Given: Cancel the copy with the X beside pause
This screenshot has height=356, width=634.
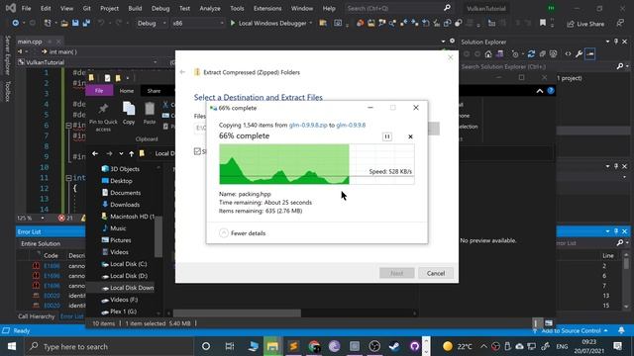Looking at the screenshot, I should tap(410, 136).
